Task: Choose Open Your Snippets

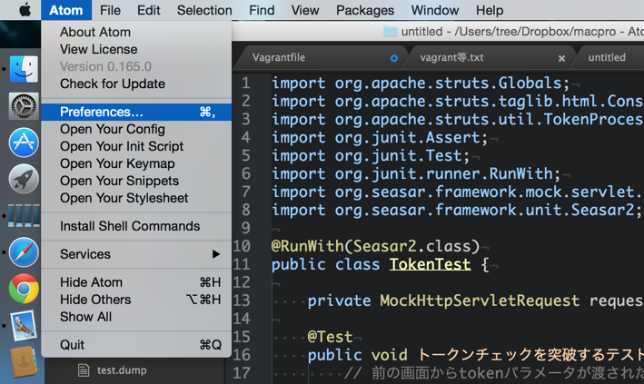Action: point(136,181)
